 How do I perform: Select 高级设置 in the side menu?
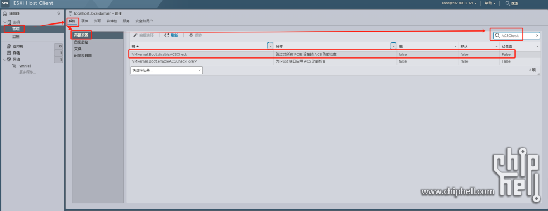pyautogui.click(x=97, y=35)
